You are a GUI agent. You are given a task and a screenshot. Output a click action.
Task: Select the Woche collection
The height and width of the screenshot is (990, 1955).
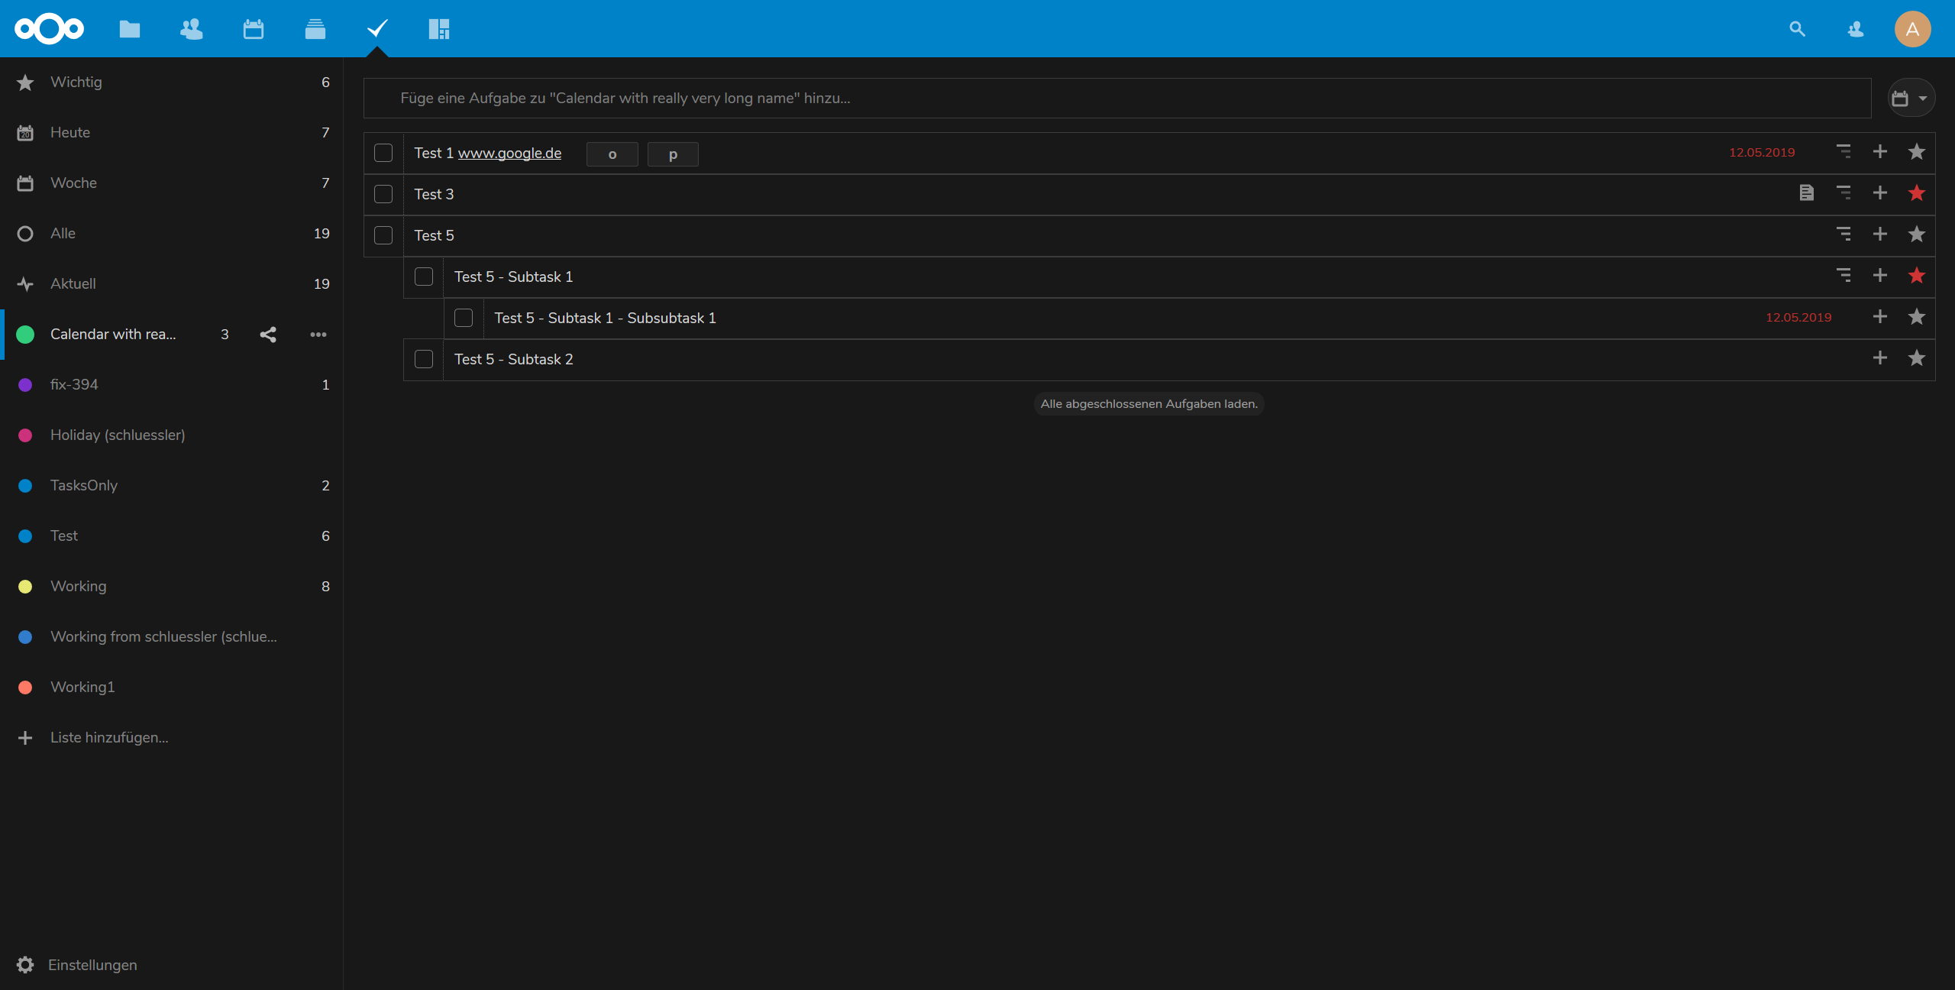[x=172, y=183]
